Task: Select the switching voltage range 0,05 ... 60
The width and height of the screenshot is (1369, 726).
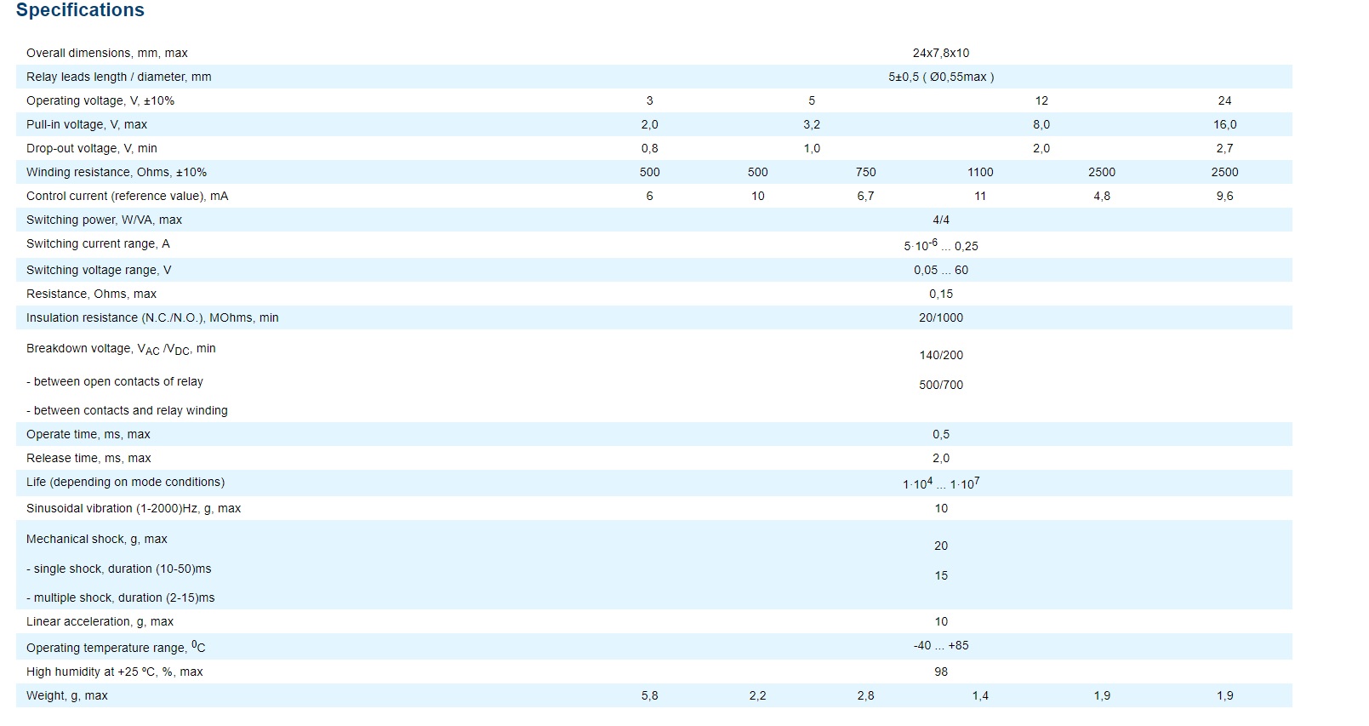Action: click(940, 270)
